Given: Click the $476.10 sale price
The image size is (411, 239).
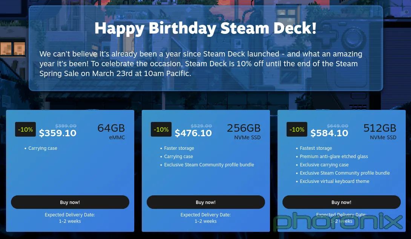Looking at the screenshot, I should pos(193,133).
